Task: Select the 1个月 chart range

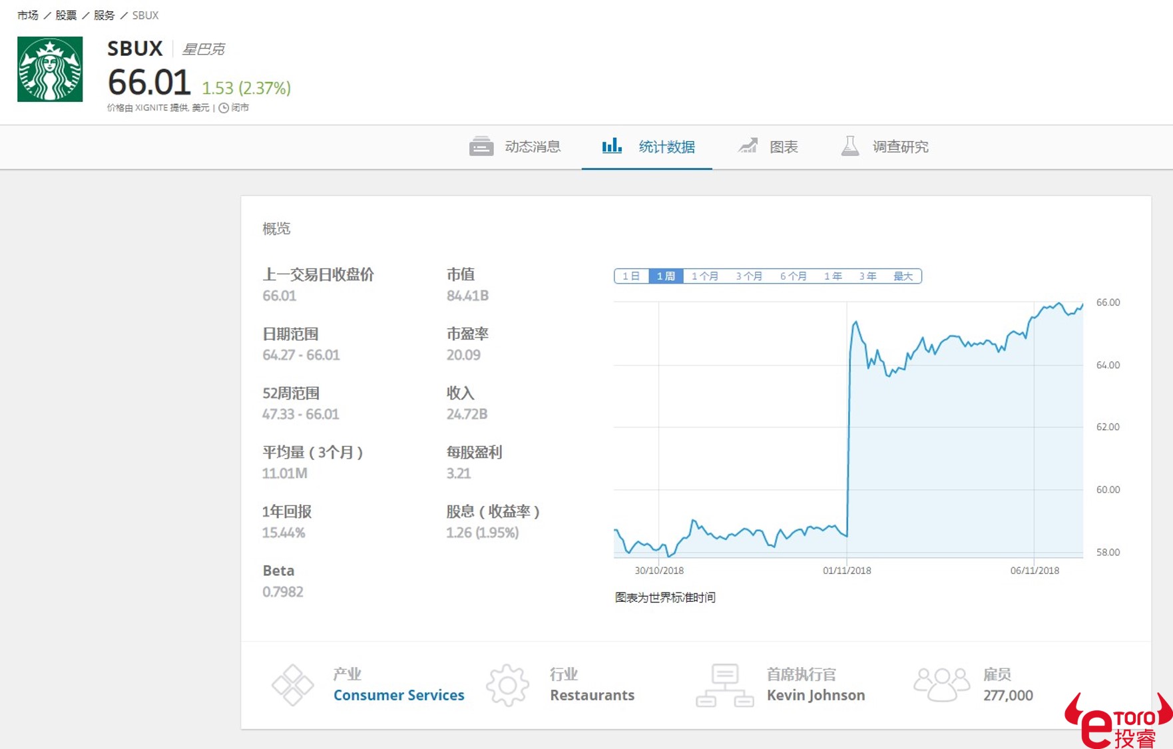Action: 705,276
